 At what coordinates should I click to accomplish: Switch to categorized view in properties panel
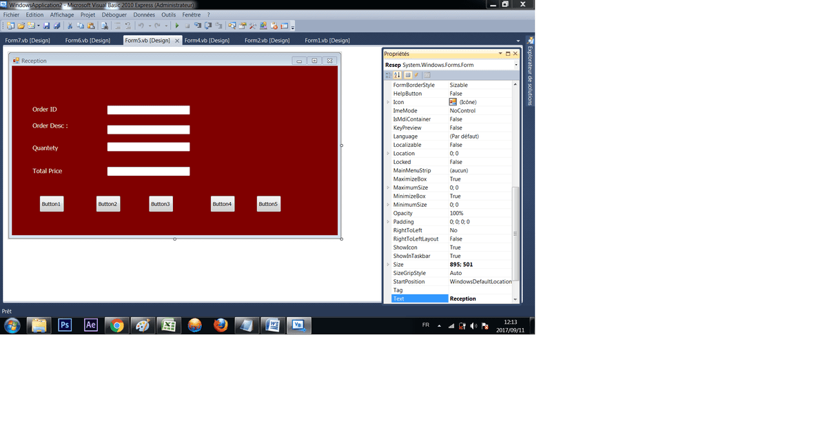point(389,75)
